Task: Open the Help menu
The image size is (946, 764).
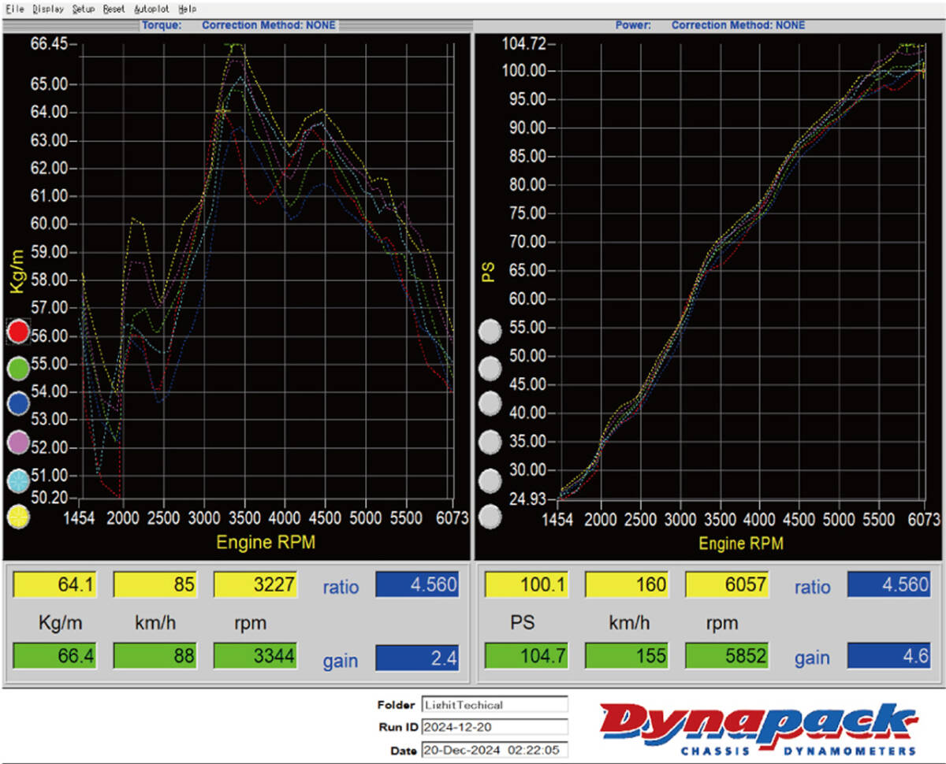Action: [187, 9]
